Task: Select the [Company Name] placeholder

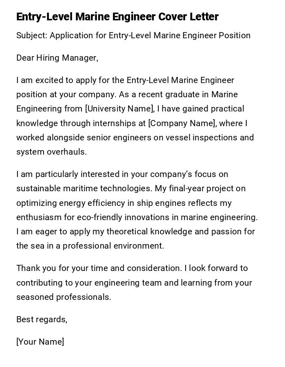Action: [x=182, y=123]
